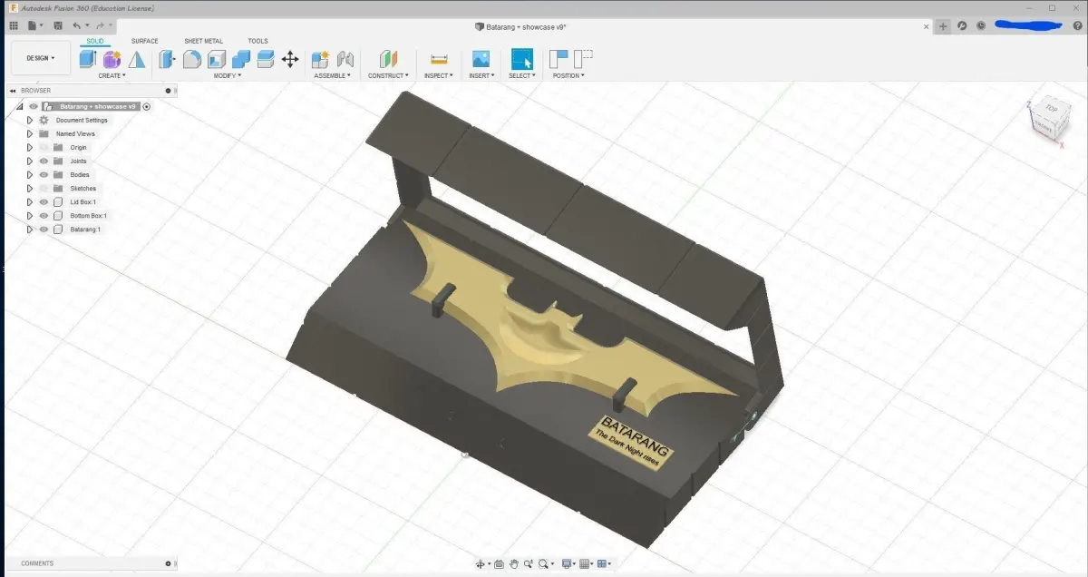
Task: Click the Save disk icon
Action: pyautogui.click(x=58, y=25)
